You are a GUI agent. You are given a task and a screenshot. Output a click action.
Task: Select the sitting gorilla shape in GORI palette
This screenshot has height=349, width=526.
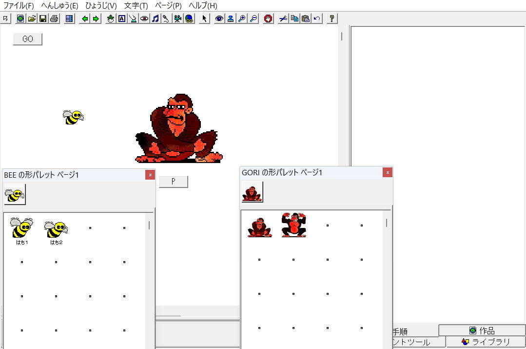click(260, 227)
